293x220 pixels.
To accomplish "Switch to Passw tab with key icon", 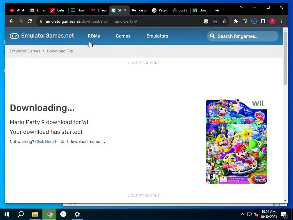I will 140,10.
